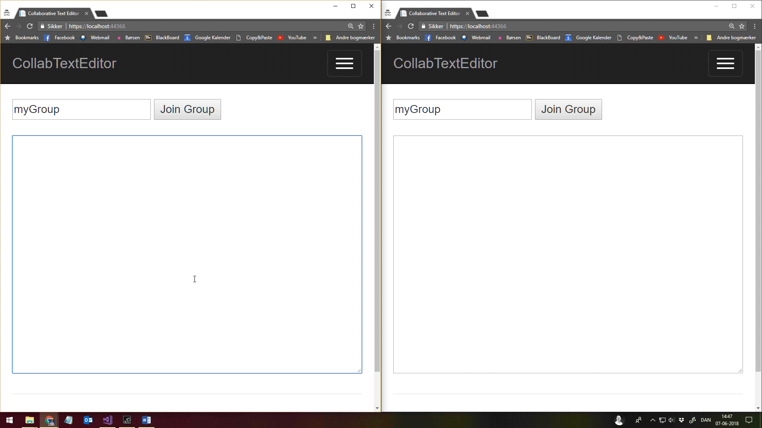Reload the left browser window
The height and width of the screenshot is (428, 762).
(x=30, y=26)
